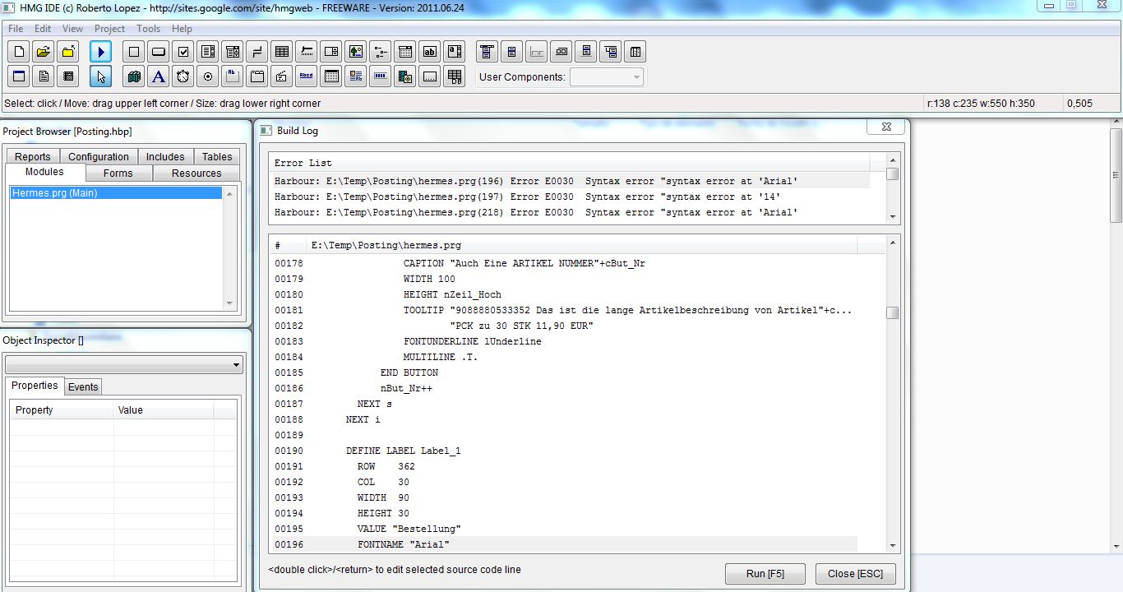Select the Grid control icon
The height and width of the screenshot is (592, 1123).
282,52
